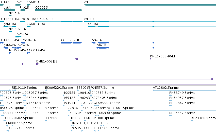Viewport: 216px width, 132px height.
Task: Open protein NP15.6-PA label
Action: tap(18, 50)
